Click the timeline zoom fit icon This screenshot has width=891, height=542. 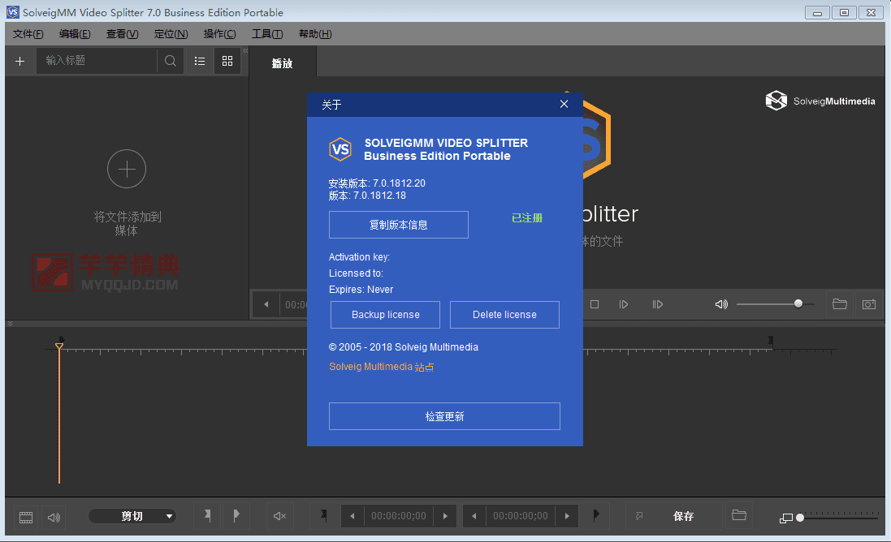click(786, 518)
